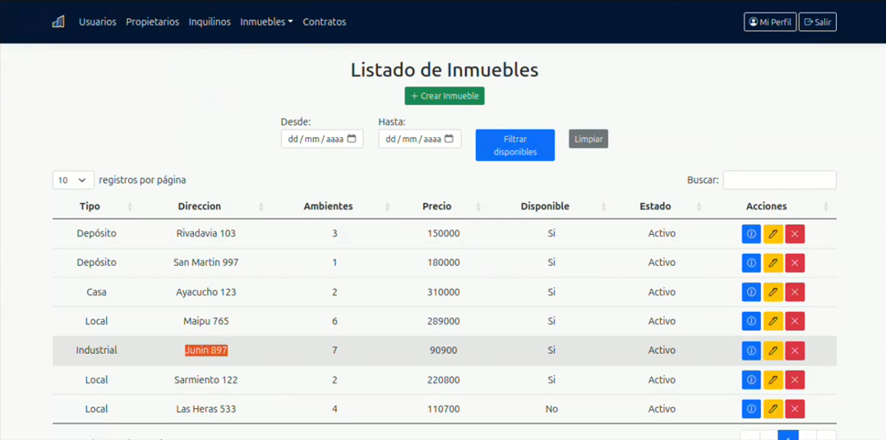Delete the Las Heras 533 property
Viewport: 886px width, 440px height.
click(795, 410)
